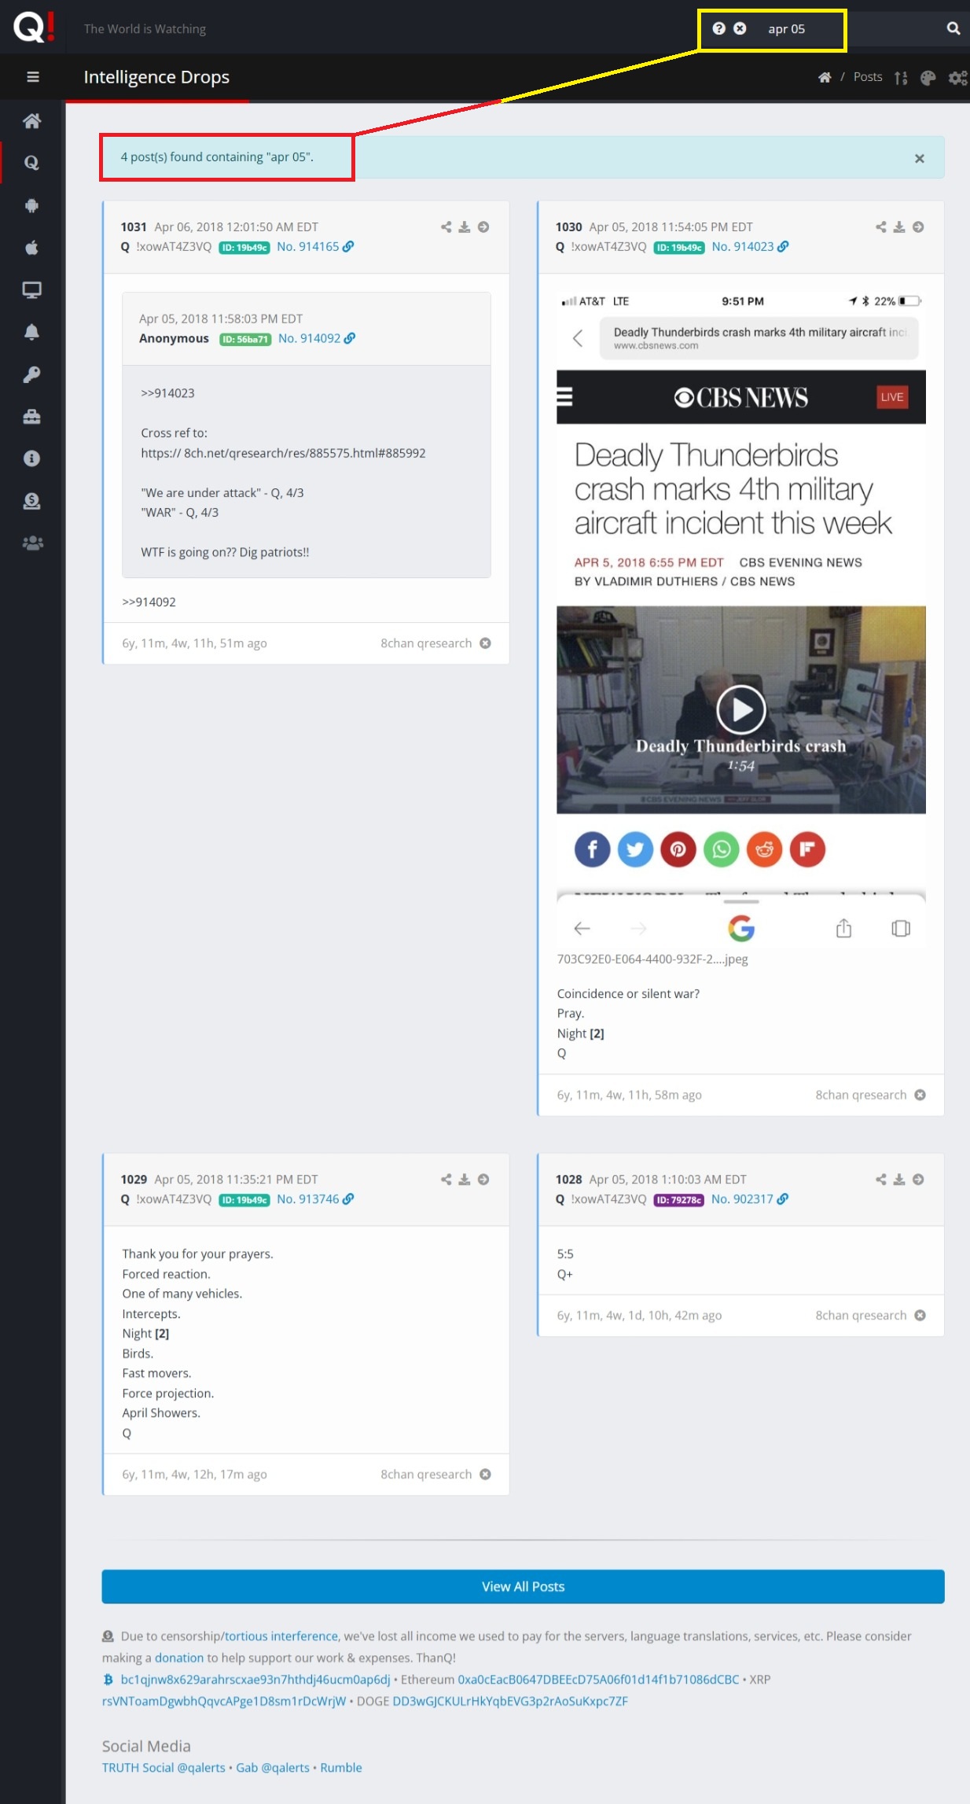Share post 1028
The image size is (970, 1804).
(x=881, y=1180)
